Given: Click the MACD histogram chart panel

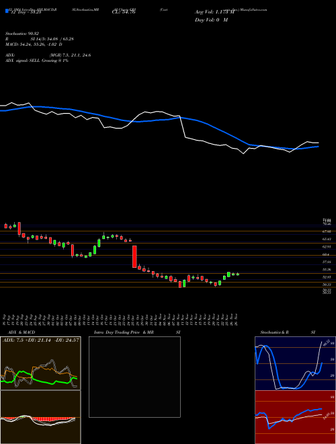Looking at the screenshot, I should point(40,417).
